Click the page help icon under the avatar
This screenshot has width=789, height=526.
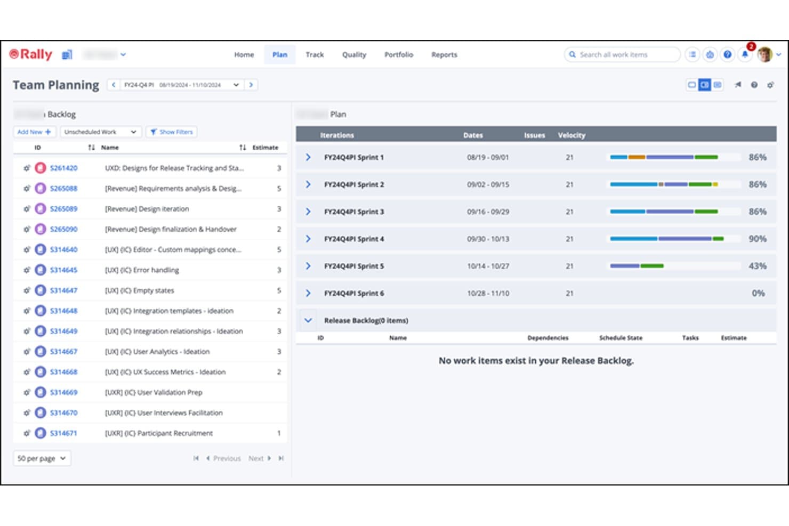[x=754, y=85]
